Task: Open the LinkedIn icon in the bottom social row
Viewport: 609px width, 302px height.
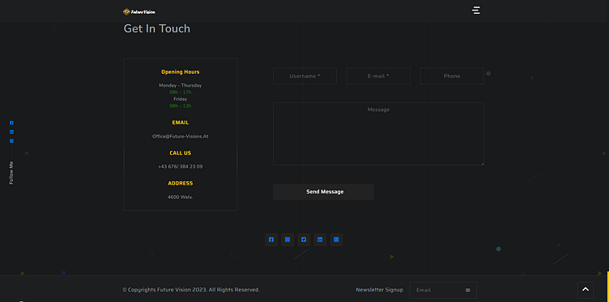Action: (x=320, y=240)
